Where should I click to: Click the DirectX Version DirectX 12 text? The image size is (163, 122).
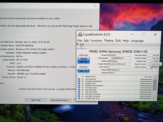pos(21,77)
